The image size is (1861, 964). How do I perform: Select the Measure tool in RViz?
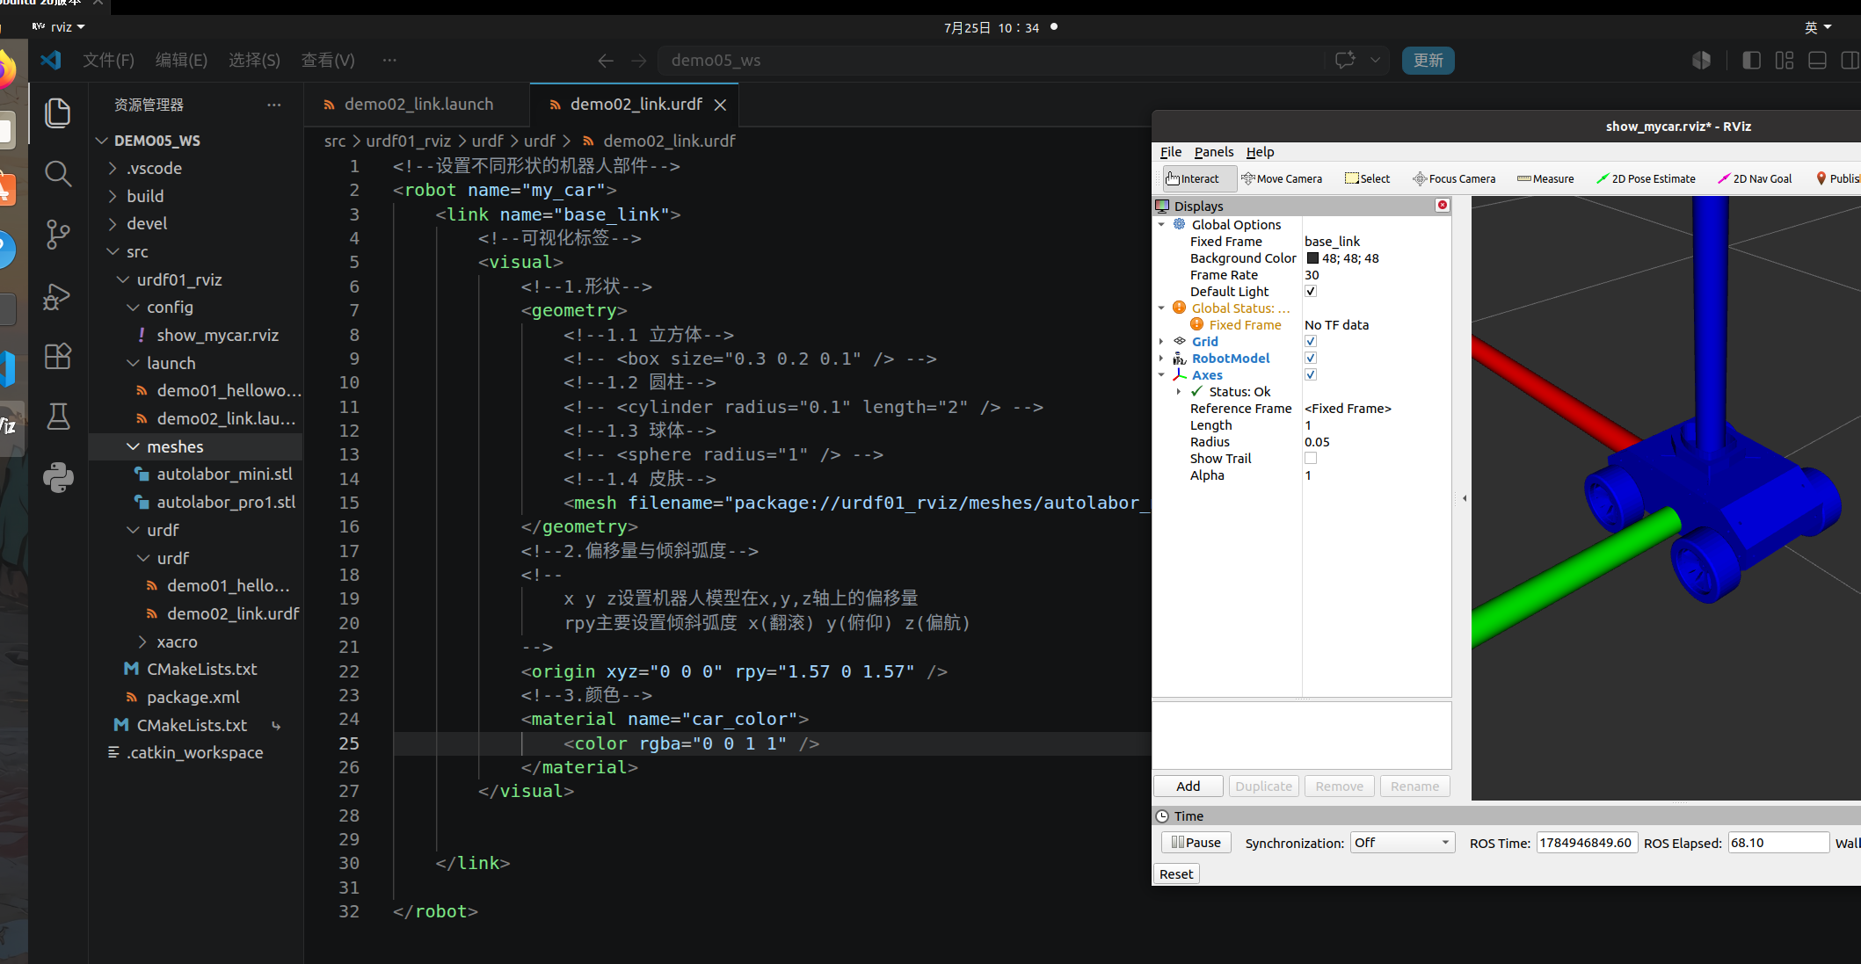coord(1545,178)
